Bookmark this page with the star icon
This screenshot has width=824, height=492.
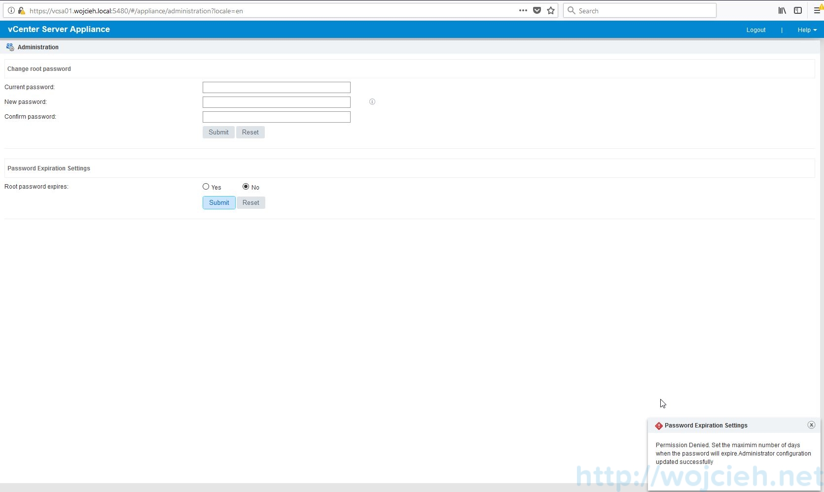(551, 10)
